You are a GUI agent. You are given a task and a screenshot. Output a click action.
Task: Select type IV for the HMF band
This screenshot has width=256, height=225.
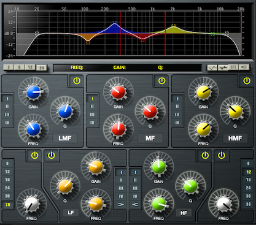[177, 123]
